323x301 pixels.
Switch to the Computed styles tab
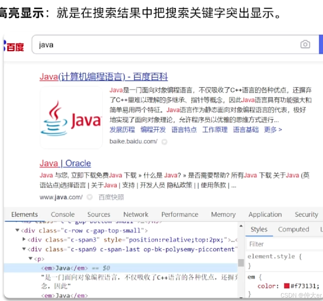(x=293, y=229)
